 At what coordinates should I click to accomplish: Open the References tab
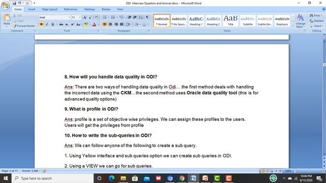pyautogui.click(x=71, y=9)
